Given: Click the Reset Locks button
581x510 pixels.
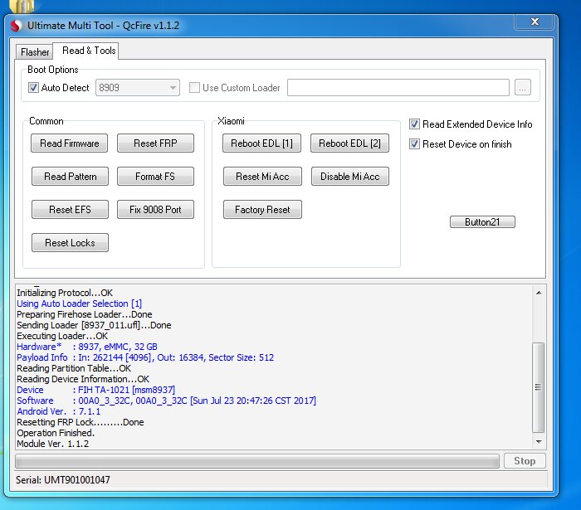Looking at the screenshot, I should coord(70,243).
